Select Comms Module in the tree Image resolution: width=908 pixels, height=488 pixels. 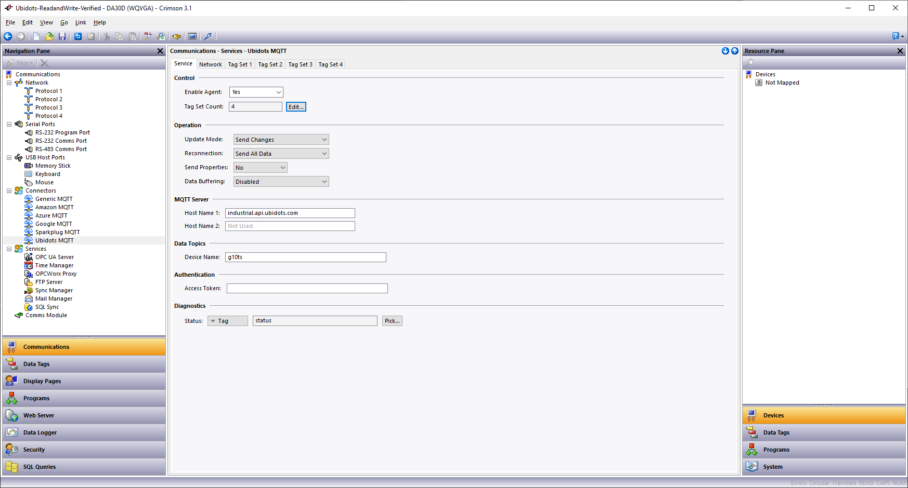tap(46, 315)
